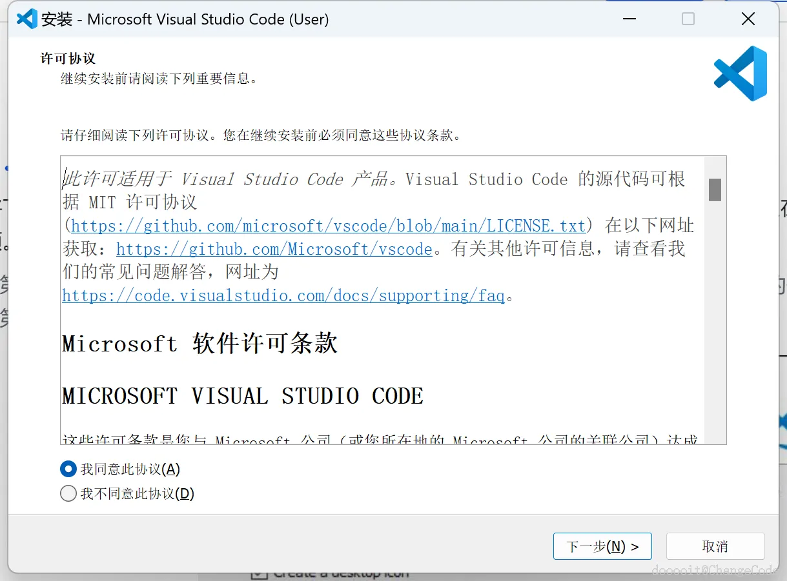787x581 pixels.
Task: Click the Microsoft 软件许可条款 heading
Action: [x=200, y=343]
